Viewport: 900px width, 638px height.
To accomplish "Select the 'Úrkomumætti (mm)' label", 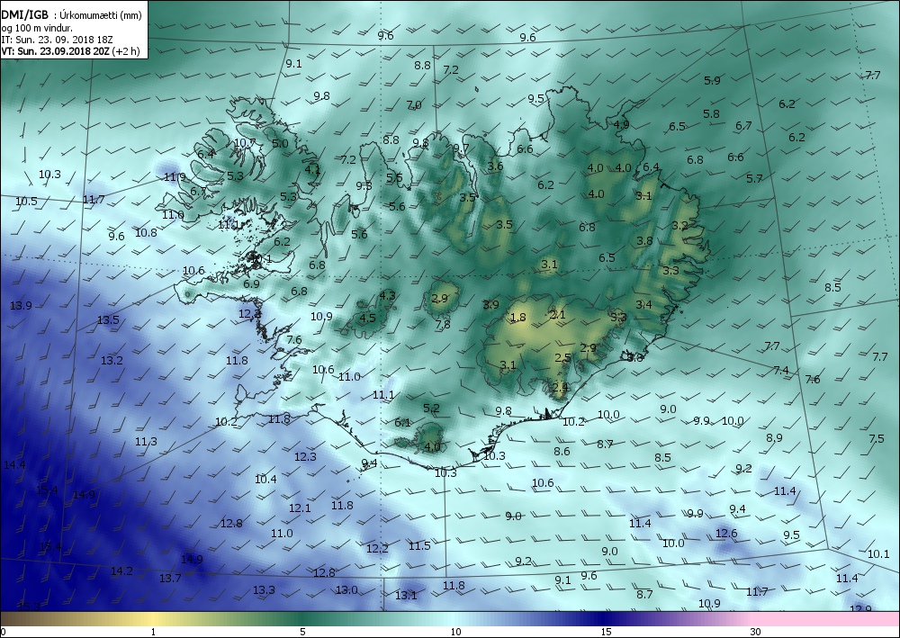I will pyautogui.click(x=101, y=15).
